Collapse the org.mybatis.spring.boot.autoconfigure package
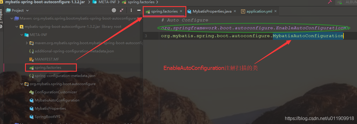 tap(22, 84)
